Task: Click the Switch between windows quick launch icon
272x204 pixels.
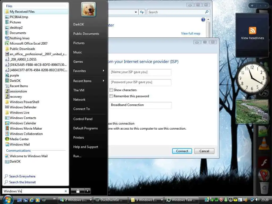Action: point(25,200)
